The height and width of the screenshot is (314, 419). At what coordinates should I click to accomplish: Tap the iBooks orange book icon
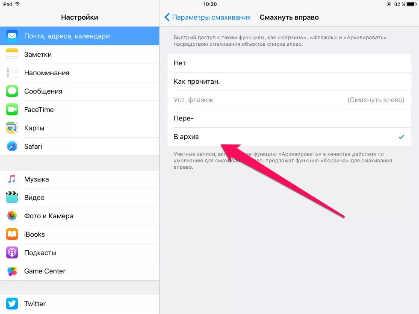[12, 234]
